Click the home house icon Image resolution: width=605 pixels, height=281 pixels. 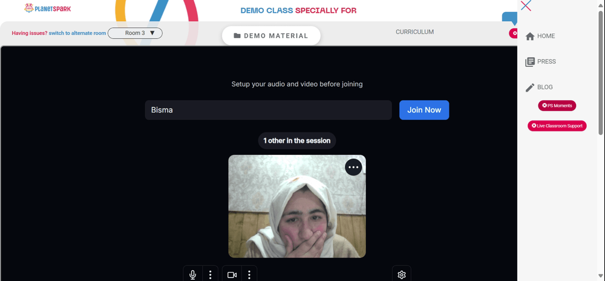(530, 36)
